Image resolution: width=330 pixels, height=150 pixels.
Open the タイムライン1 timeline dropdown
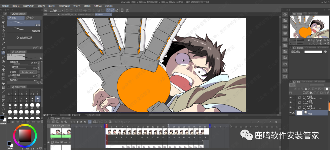click(68, 125)
